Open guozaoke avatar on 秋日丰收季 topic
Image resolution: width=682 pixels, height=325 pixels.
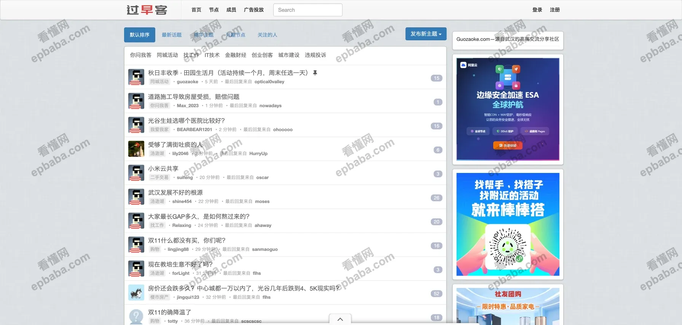pos(136,77)
